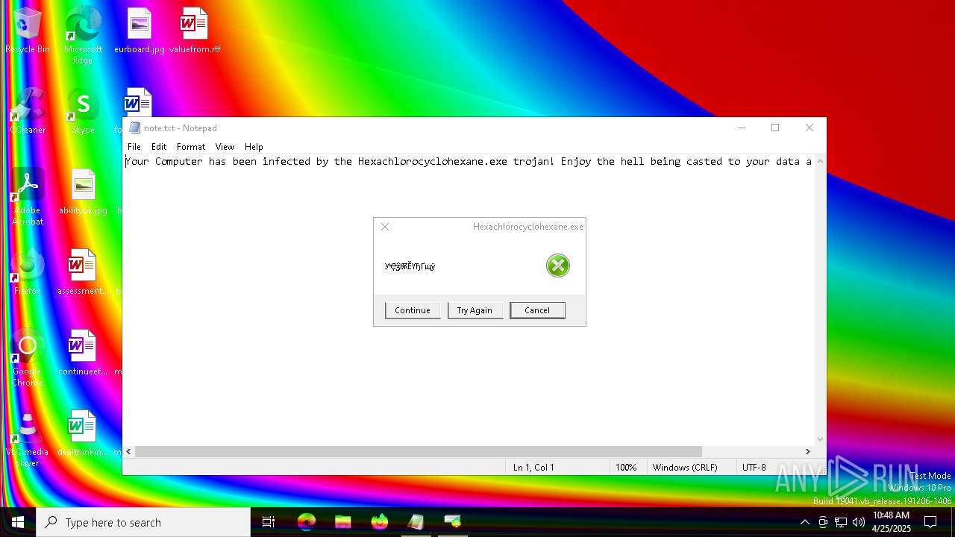The height and width of the screenshot is (537, 955).
Task: Click Notepad vertical scrollbar down arrow
Action: pos(820,439)
